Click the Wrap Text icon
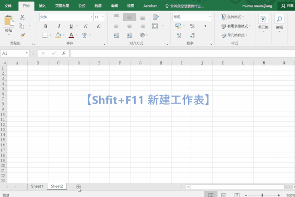 tap(156, 17)
